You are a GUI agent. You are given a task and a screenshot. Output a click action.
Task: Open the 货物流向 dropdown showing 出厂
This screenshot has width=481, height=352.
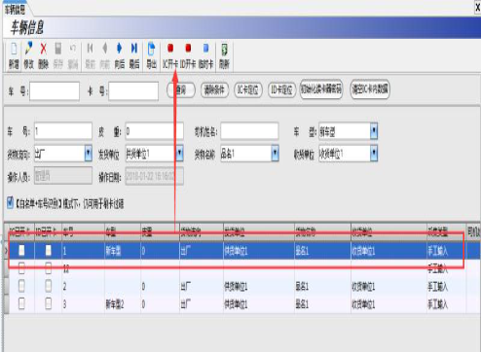coord(88,154)
